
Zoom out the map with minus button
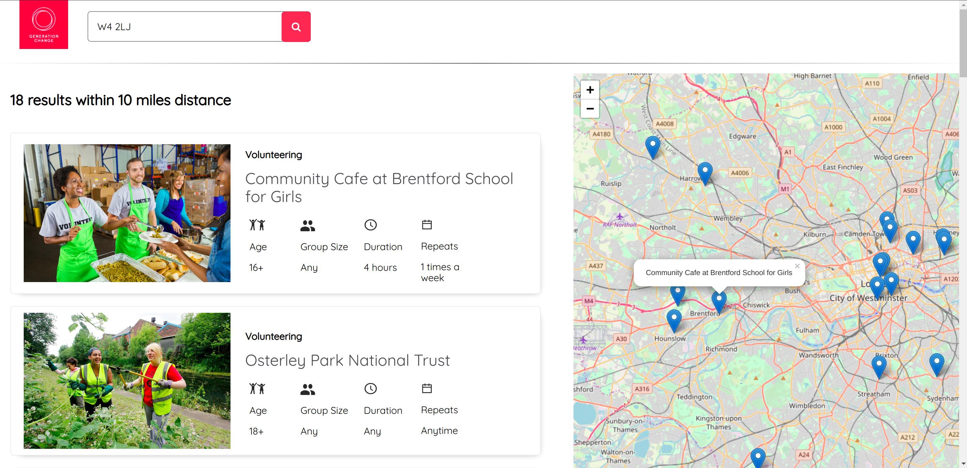click(590, 109)
